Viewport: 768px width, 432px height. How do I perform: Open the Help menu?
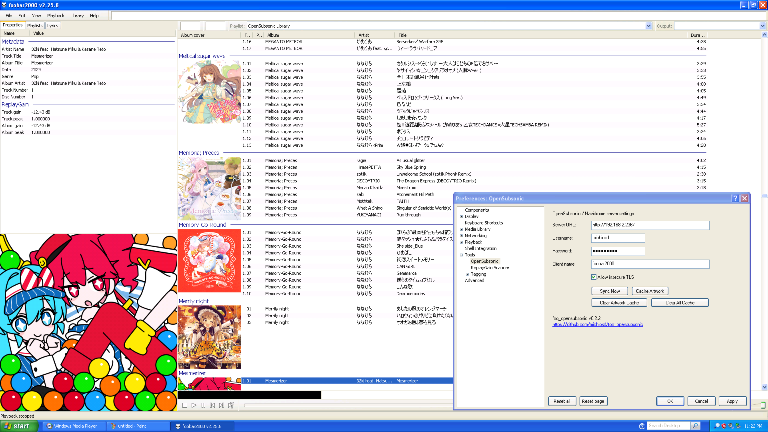(94, 16)
